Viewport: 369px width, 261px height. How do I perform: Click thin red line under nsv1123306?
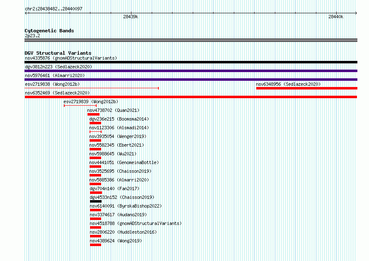coord(95,132)
